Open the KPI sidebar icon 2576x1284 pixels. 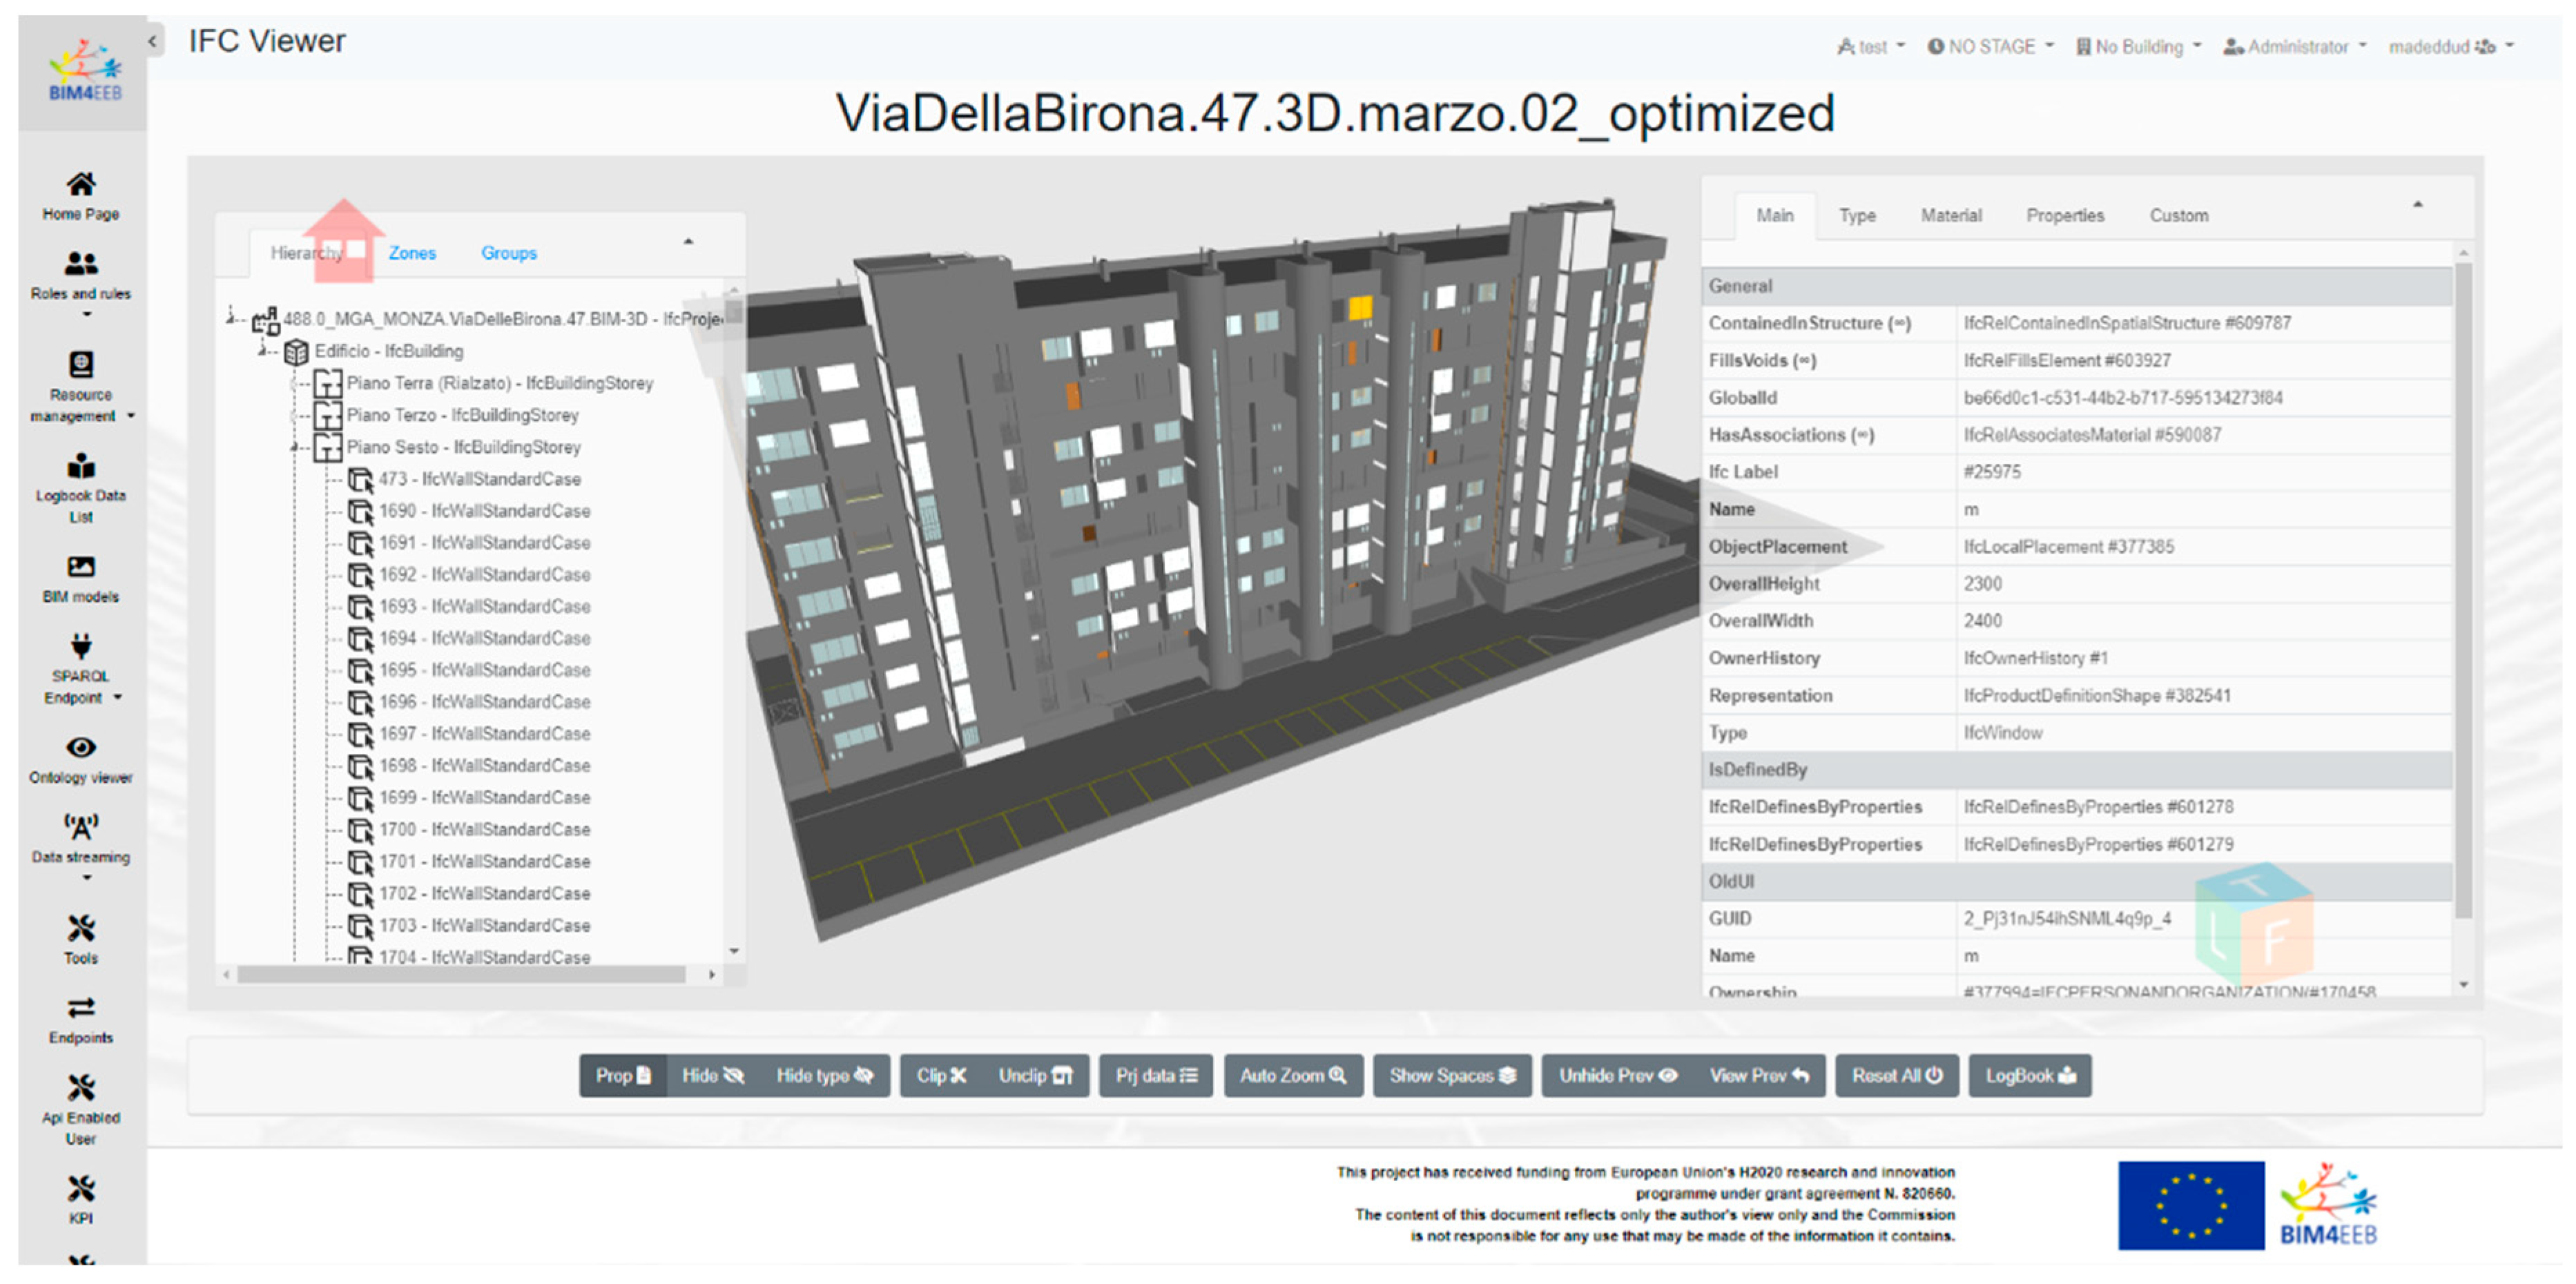click(x=80, y=1189)
